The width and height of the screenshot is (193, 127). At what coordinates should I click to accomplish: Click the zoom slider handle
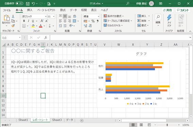167,125
